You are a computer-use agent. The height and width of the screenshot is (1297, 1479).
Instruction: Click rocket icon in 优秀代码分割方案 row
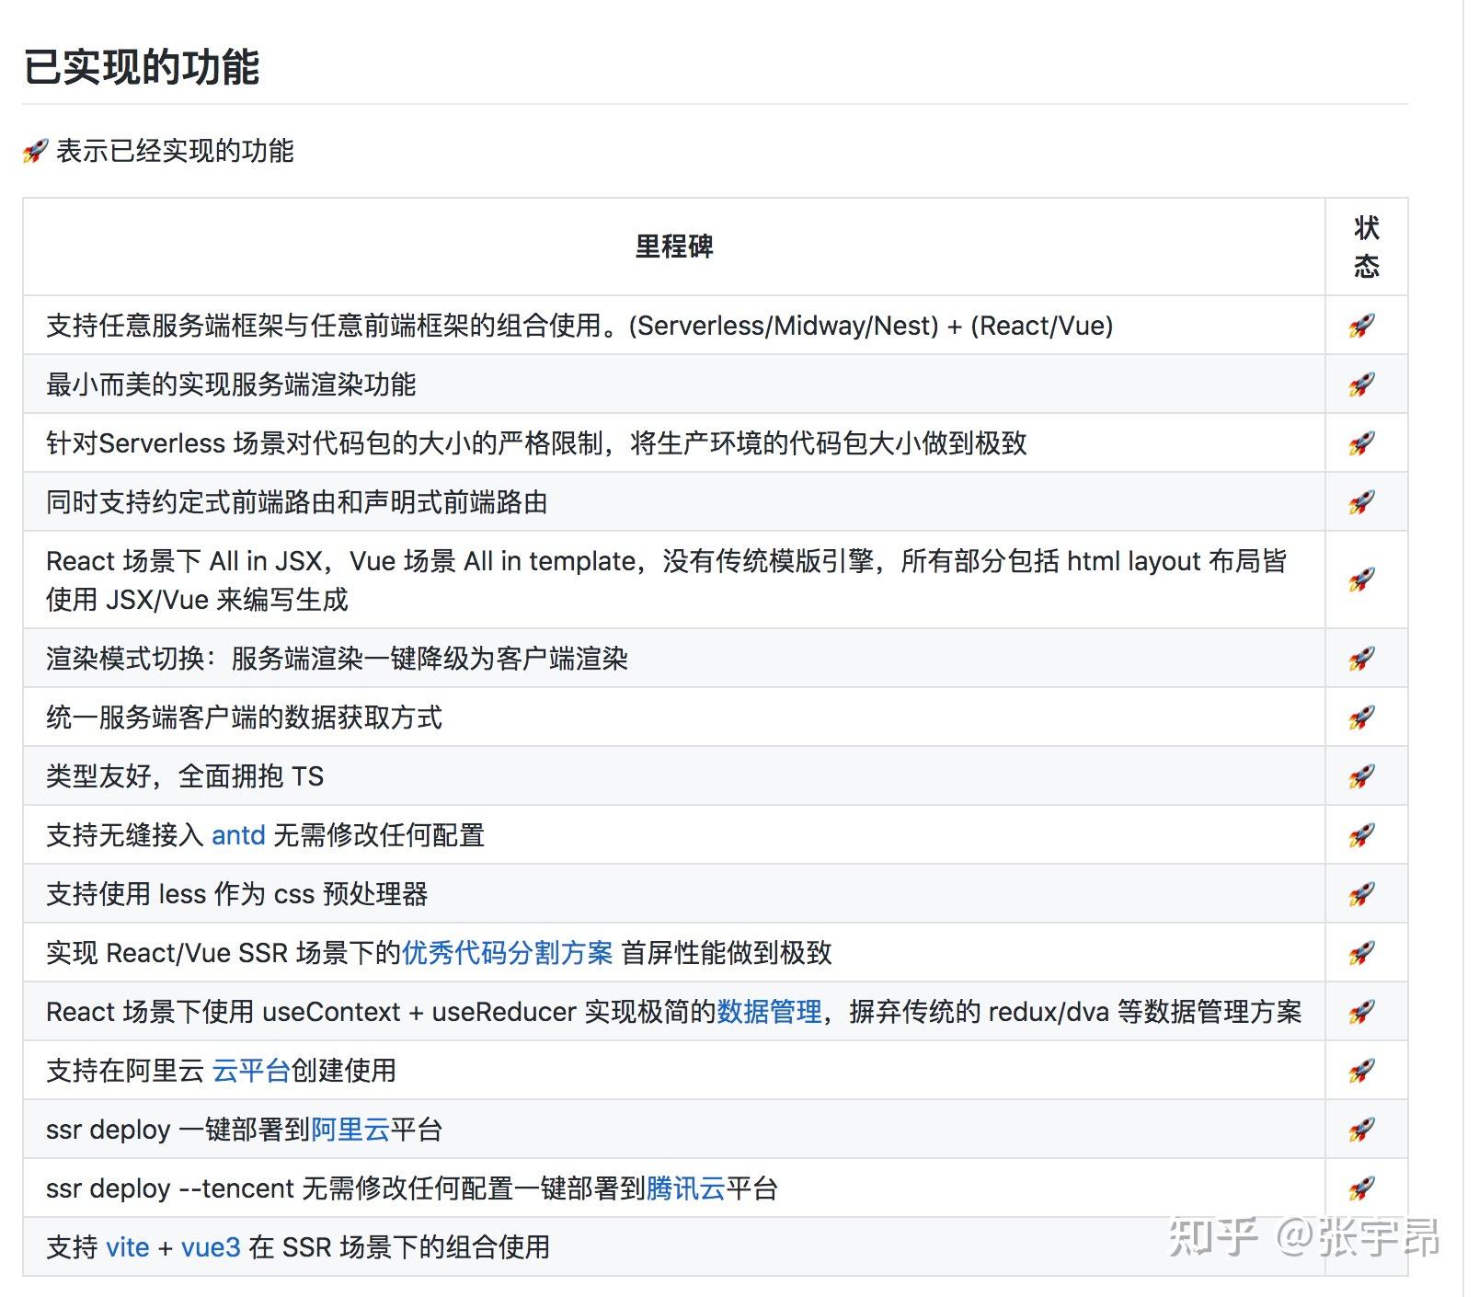pos(1362,953)
